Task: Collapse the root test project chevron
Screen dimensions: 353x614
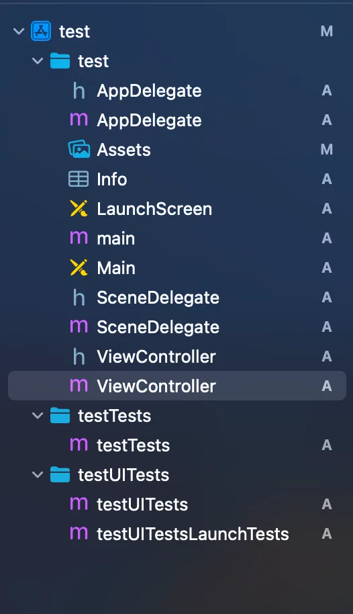Action: (19, 32)
